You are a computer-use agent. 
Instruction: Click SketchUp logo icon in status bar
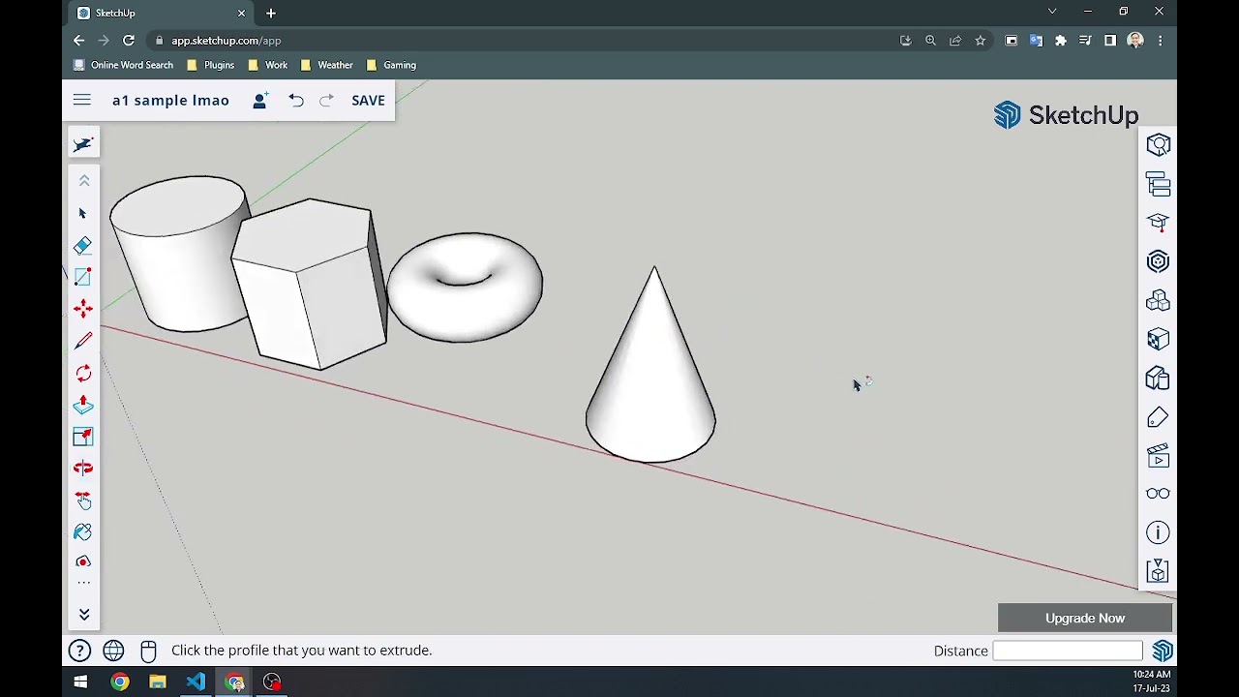pos(1163,651)
